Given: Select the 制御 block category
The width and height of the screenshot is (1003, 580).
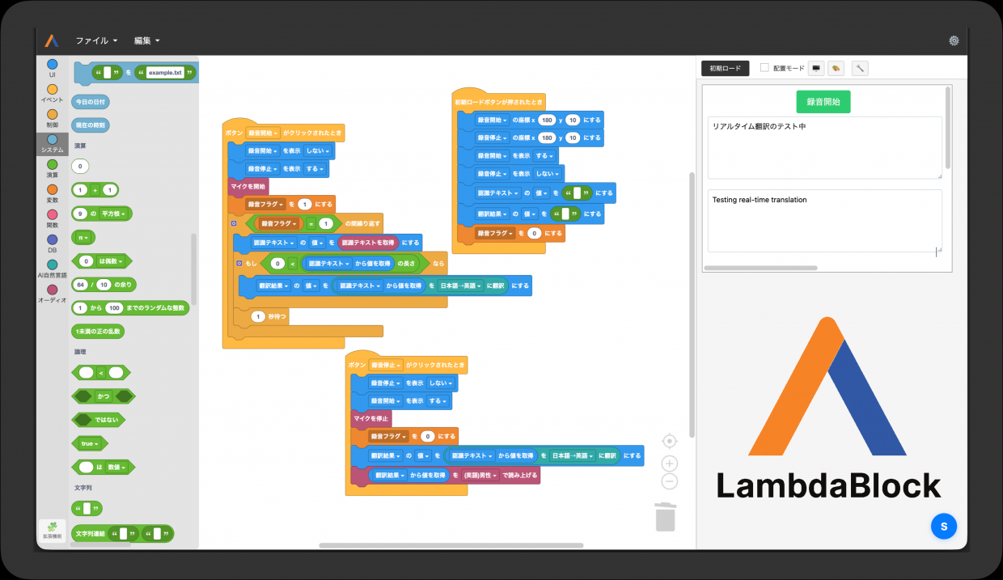Looking at the screenshot, I should pos(53,119).
